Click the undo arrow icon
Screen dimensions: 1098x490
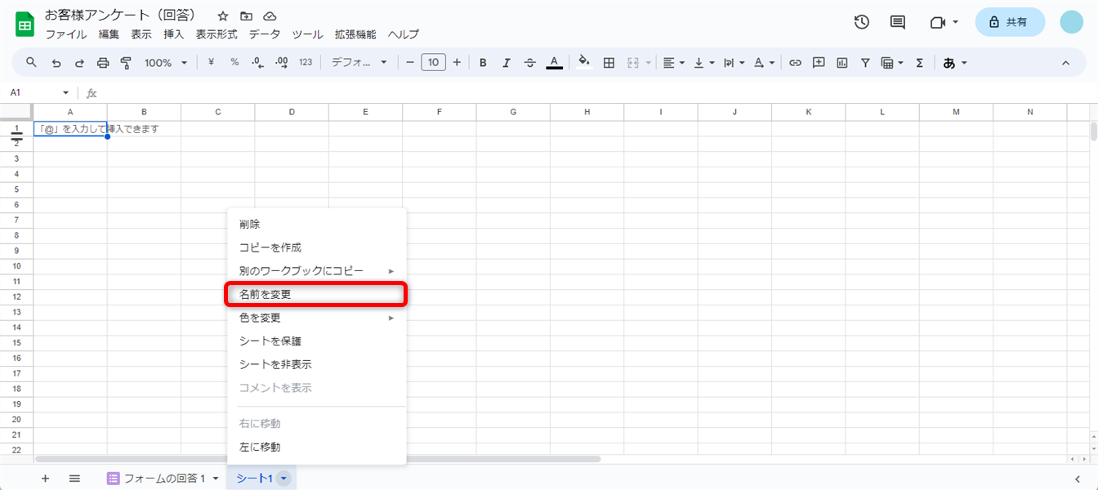[56, 63]
